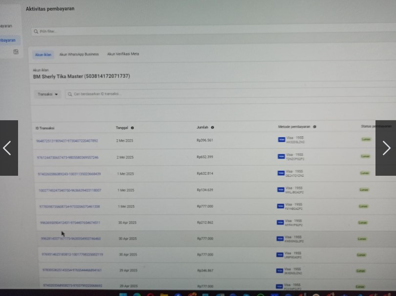Open first transaction ID dated 2 Mei 2025
This screenshot has width=396, height=296.
(67, 141)
